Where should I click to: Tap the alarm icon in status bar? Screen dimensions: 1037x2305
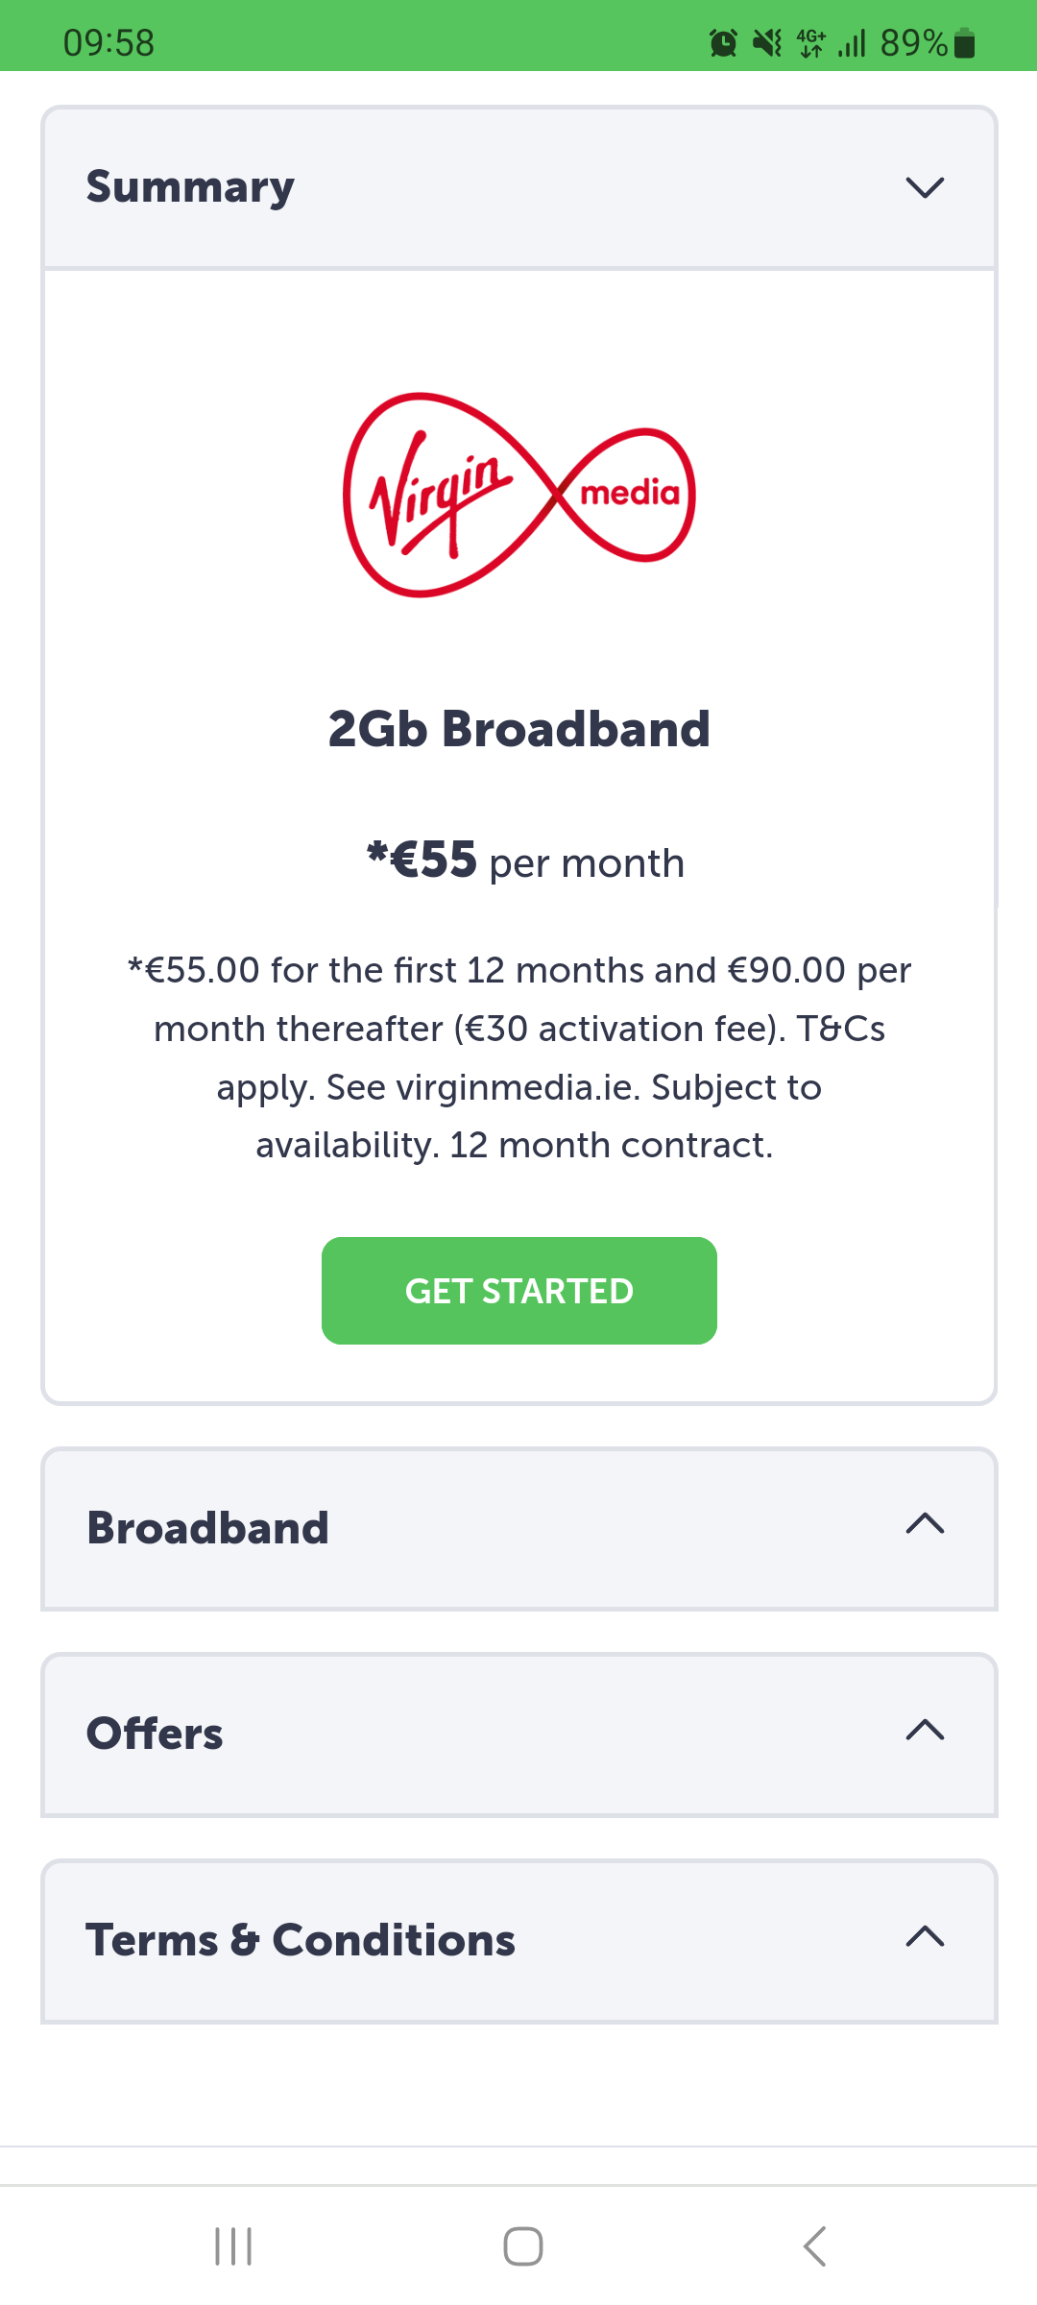723,43
